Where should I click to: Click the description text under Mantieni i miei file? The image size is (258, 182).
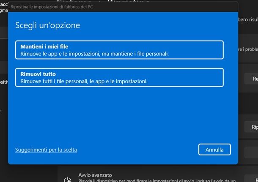point(94,54)
